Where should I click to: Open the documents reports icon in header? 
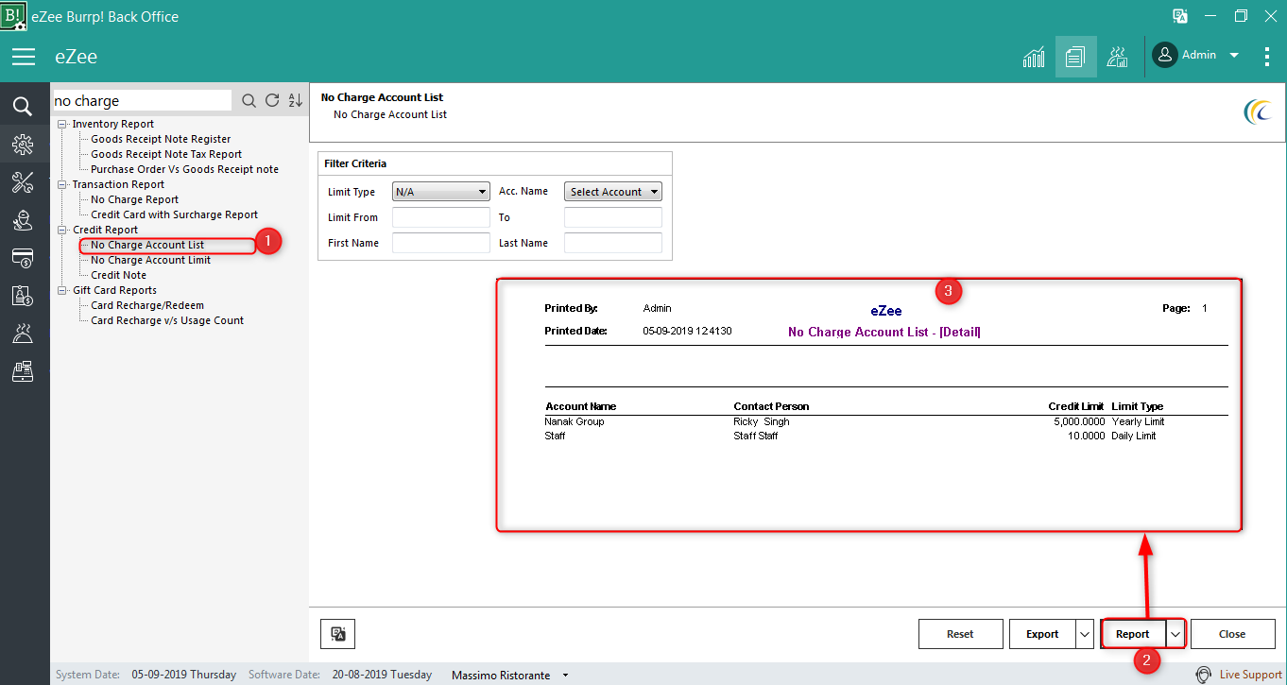(x=1075, y=57)
